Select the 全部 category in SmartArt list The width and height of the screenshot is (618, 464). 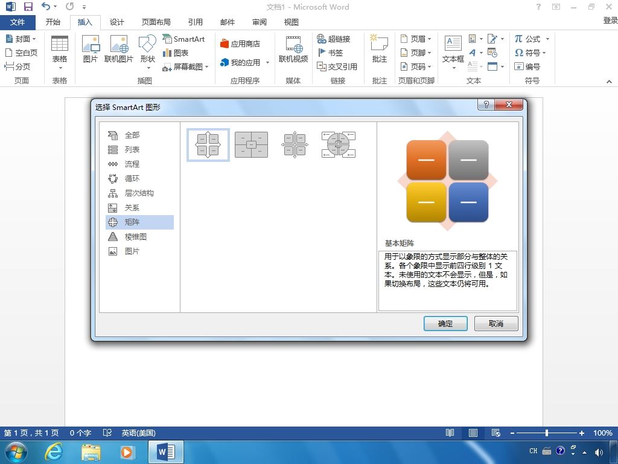click(139, 135)
